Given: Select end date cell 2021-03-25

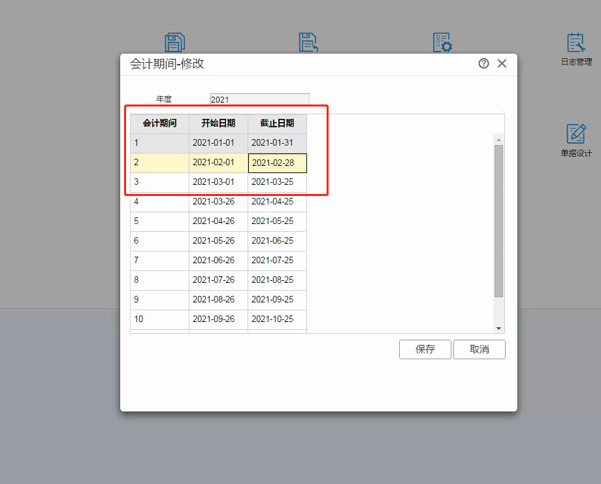Looking at the screenshot, I should 277,182.
